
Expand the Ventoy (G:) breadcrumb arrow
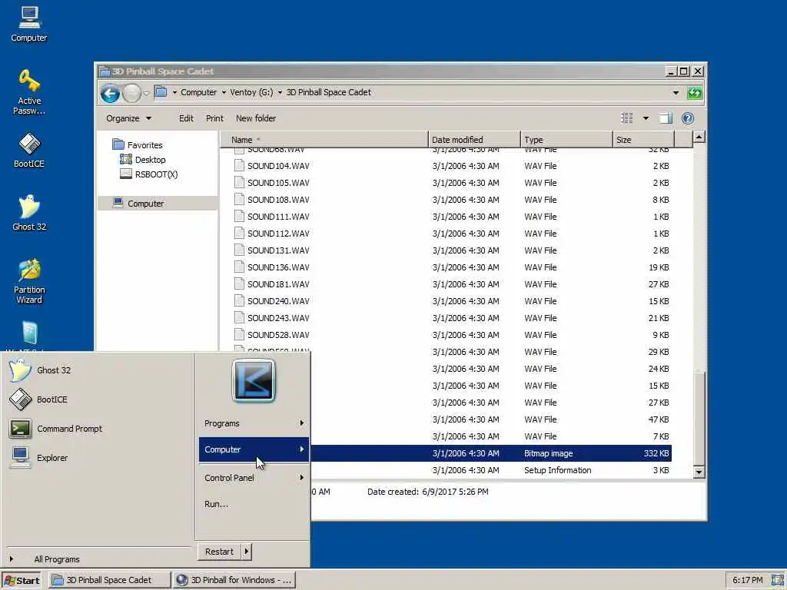click(x=280, y=92)
